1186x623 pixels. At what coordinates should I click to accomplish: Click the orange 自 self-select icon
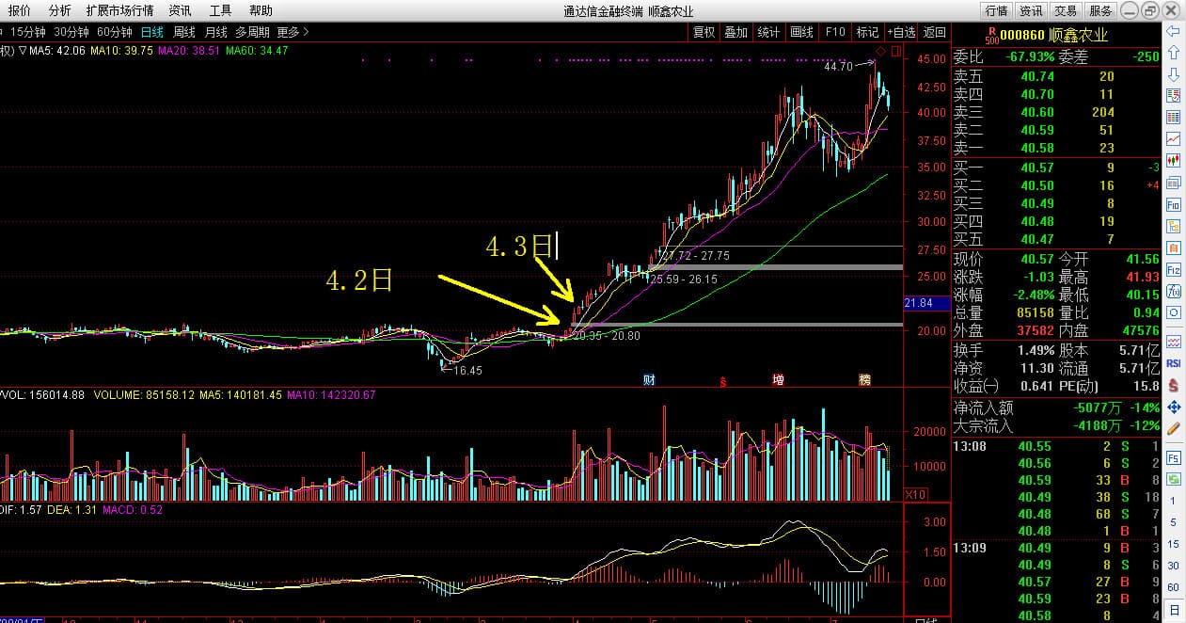pyautogui.click(x=1173, y=248)
